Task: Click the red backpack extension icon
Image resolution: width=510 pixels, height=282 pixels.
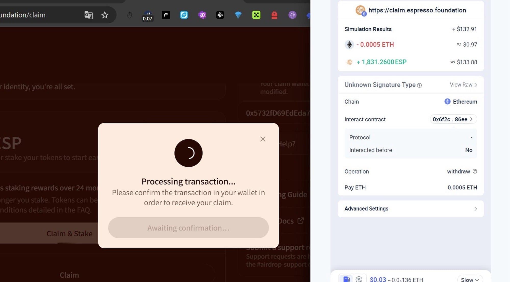Action: (274, 15)
